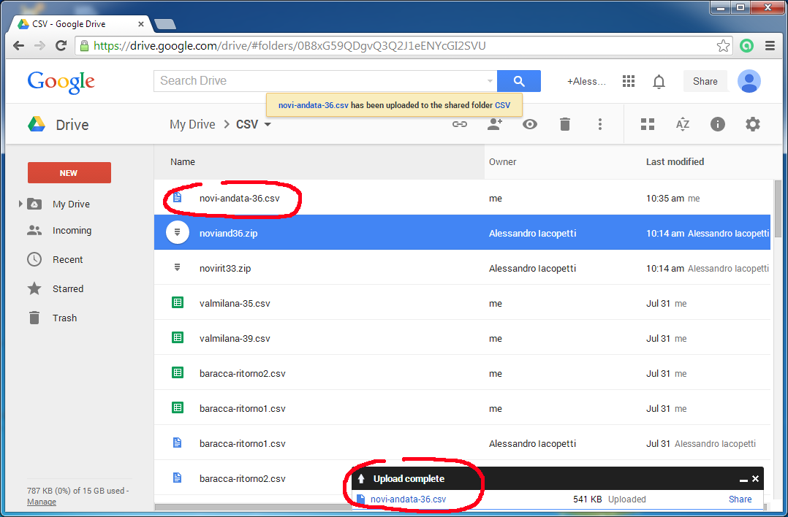Image resolution: width=788 pixels, height=517 pixels.
Task: Select the valmilana-35.csv file name
Action: [235, 303]
